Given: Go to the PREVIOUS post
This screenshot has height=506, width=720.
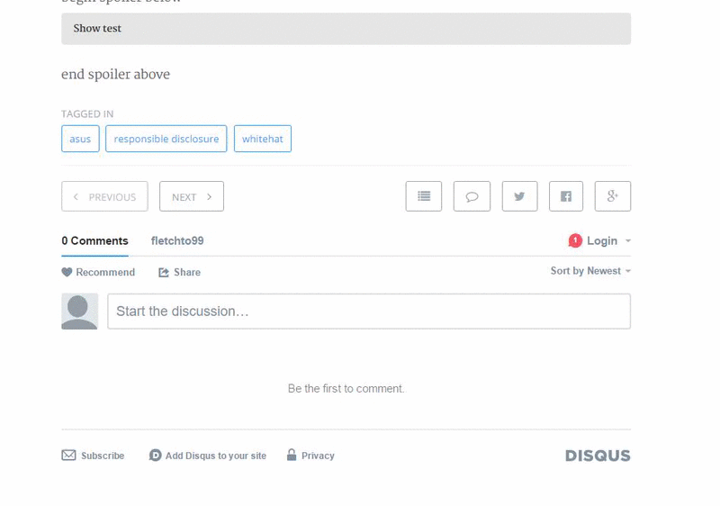Looking at the screenshot, I should point(104,196).
